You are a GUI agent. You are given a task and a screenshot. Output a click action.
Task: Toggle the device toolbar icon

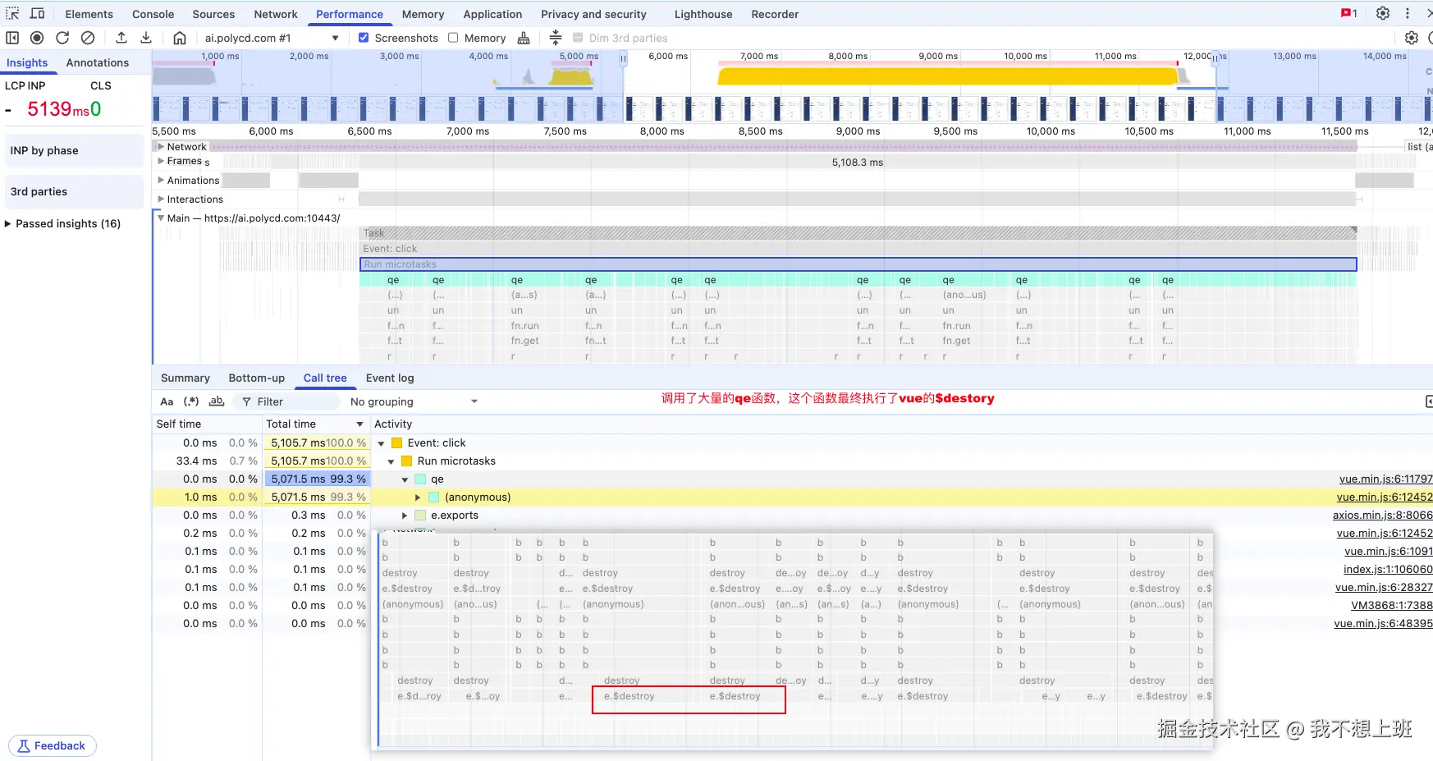38,14
